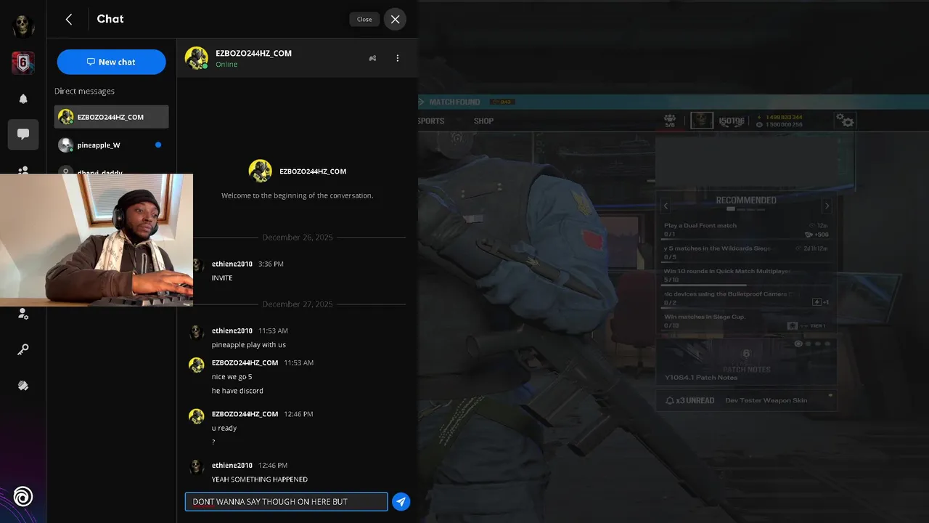Click pineapple_W unread blue dot
This screenshot has width=929, height=523.
coord(158,145)
